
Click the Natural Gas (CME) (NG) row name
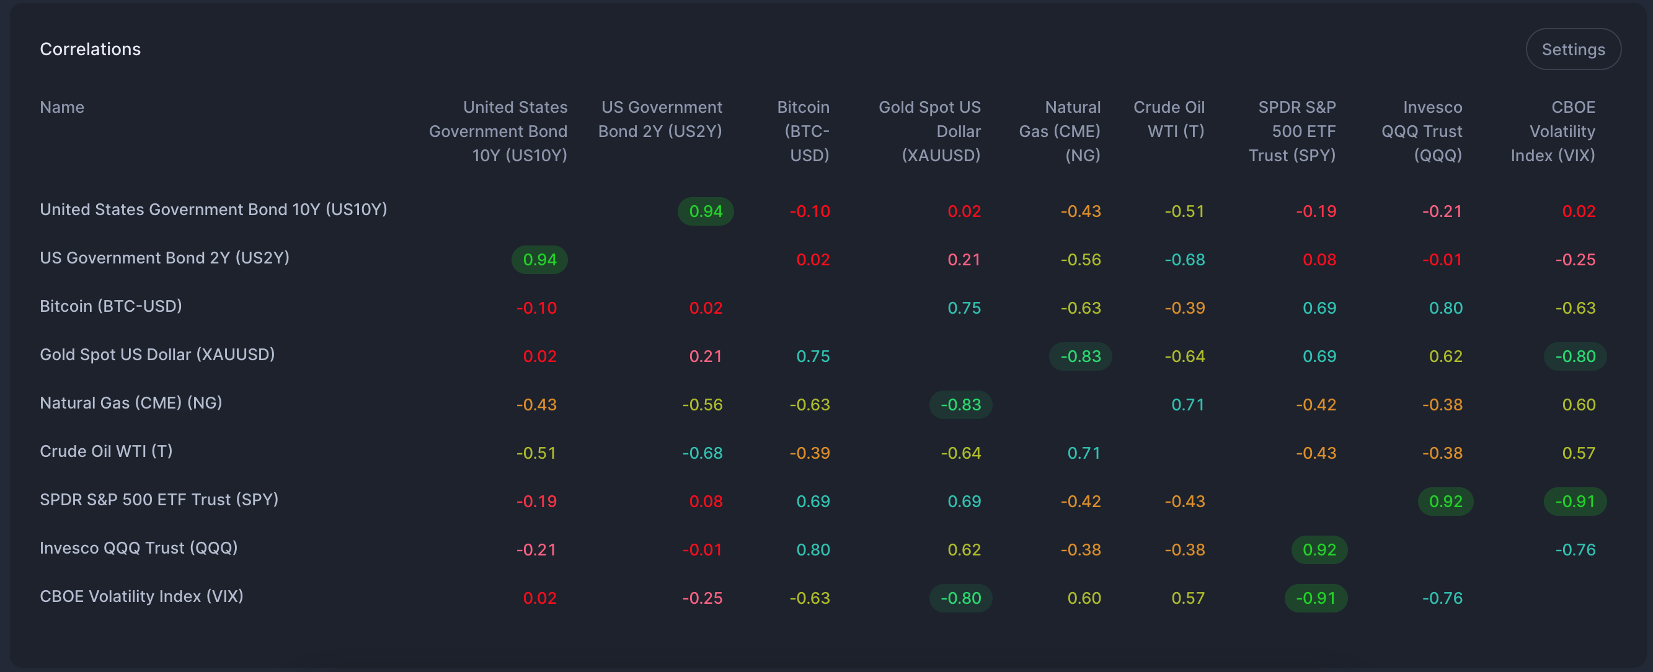click(x=131, y=403)
